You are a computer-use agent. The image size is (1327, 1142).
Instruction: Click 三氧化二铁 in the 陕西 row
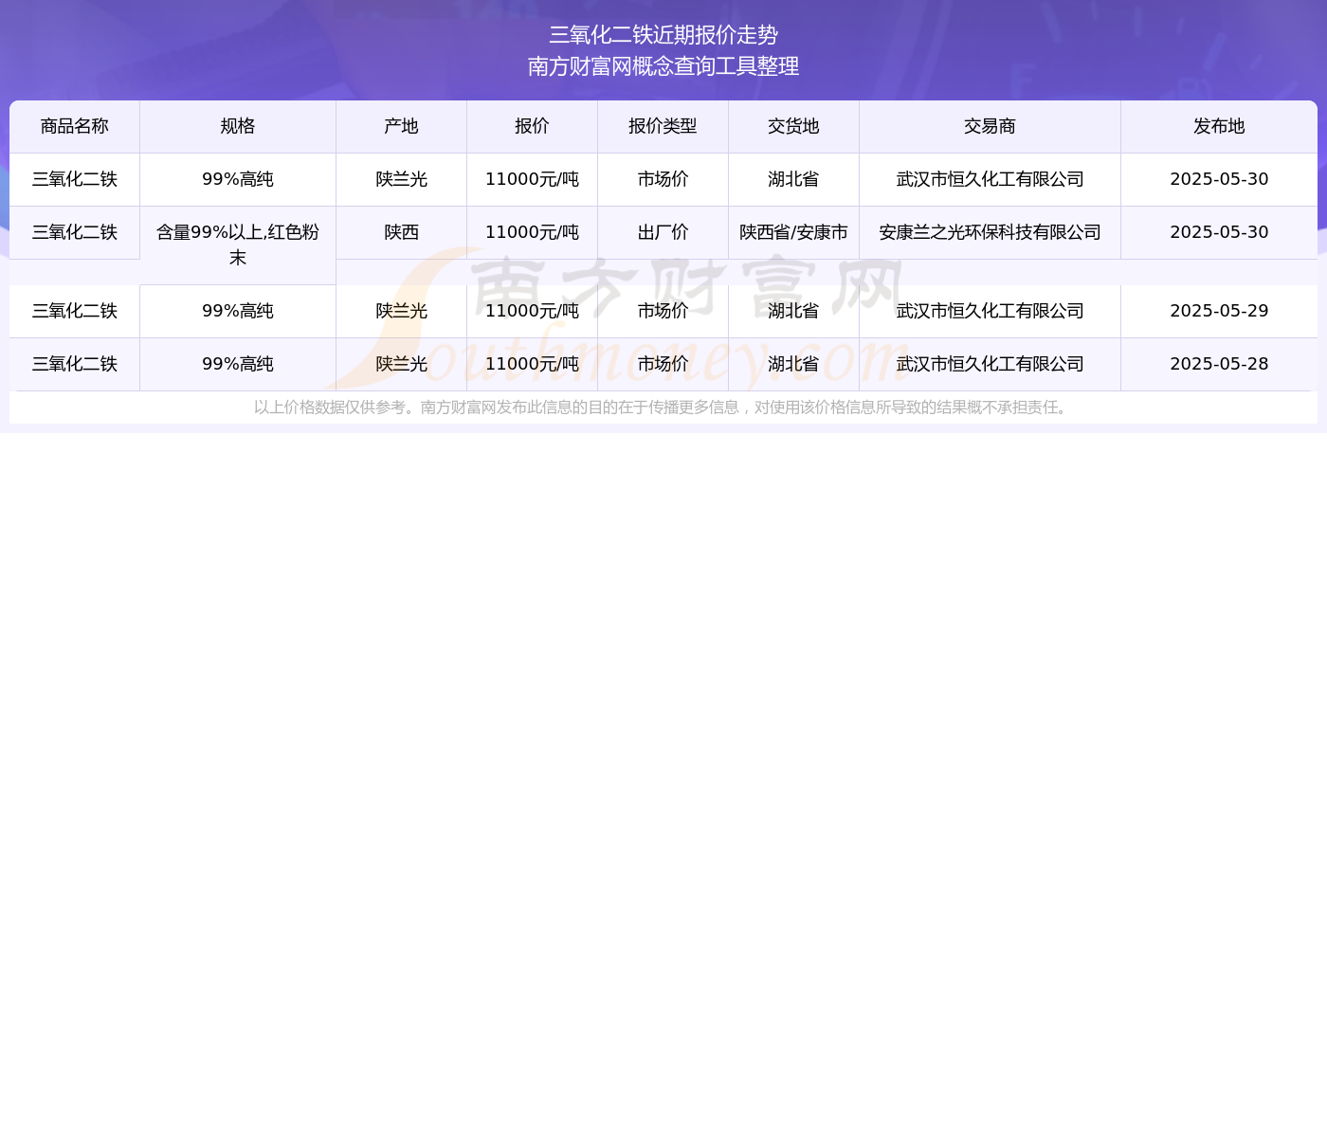pyautogui.click(x=75, y=232)
